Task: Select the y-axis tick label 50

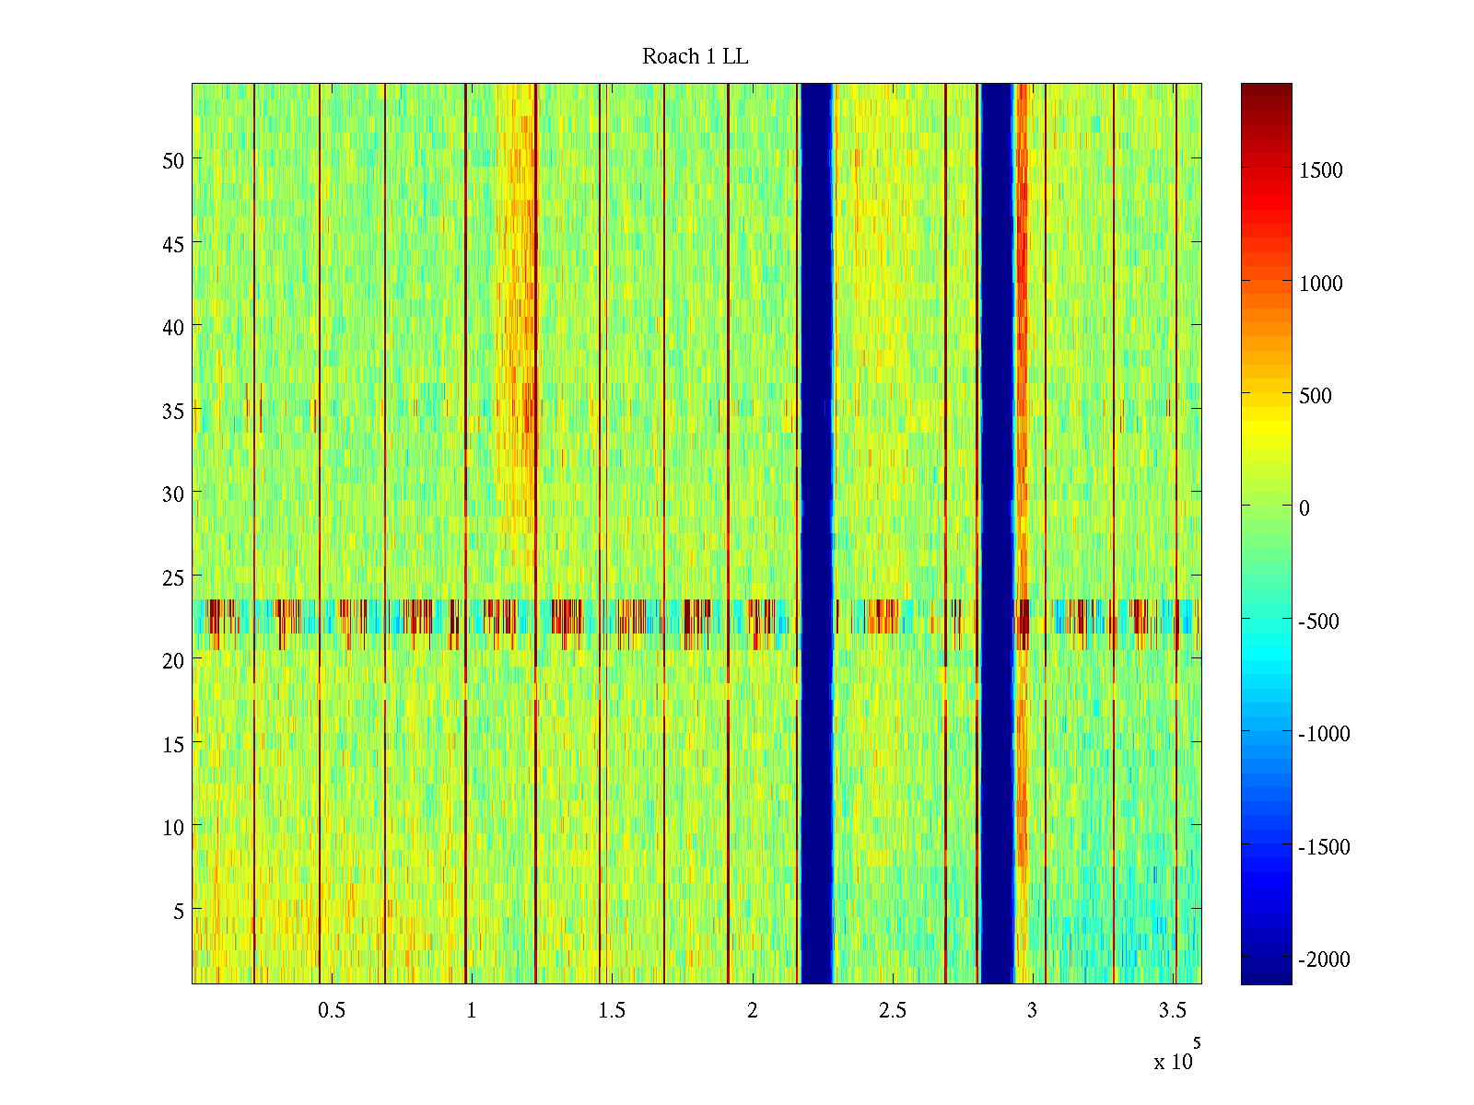Action: (172, 160)
